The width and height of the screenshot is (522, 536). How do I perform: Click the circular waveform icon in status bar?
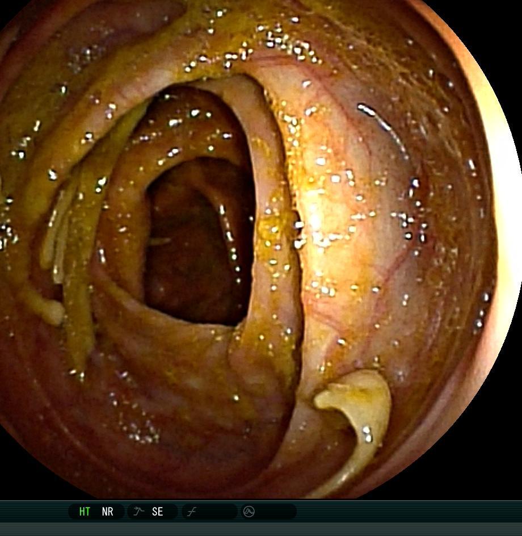249,512
